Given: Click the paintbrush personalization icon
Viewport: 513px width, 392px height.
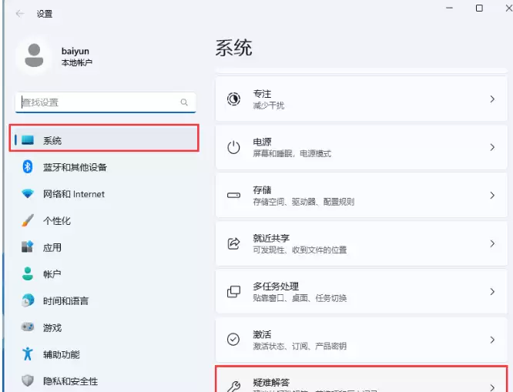Looking at the screenshot, I should pos(28,220).
